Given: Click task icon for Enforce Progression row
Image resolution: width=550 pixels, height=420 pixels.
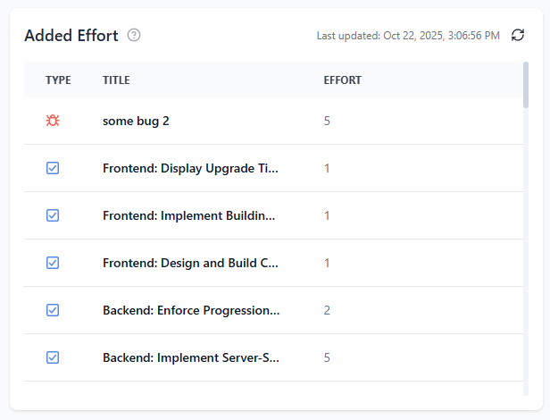Looking at the screenshot, I should (53, 310).
